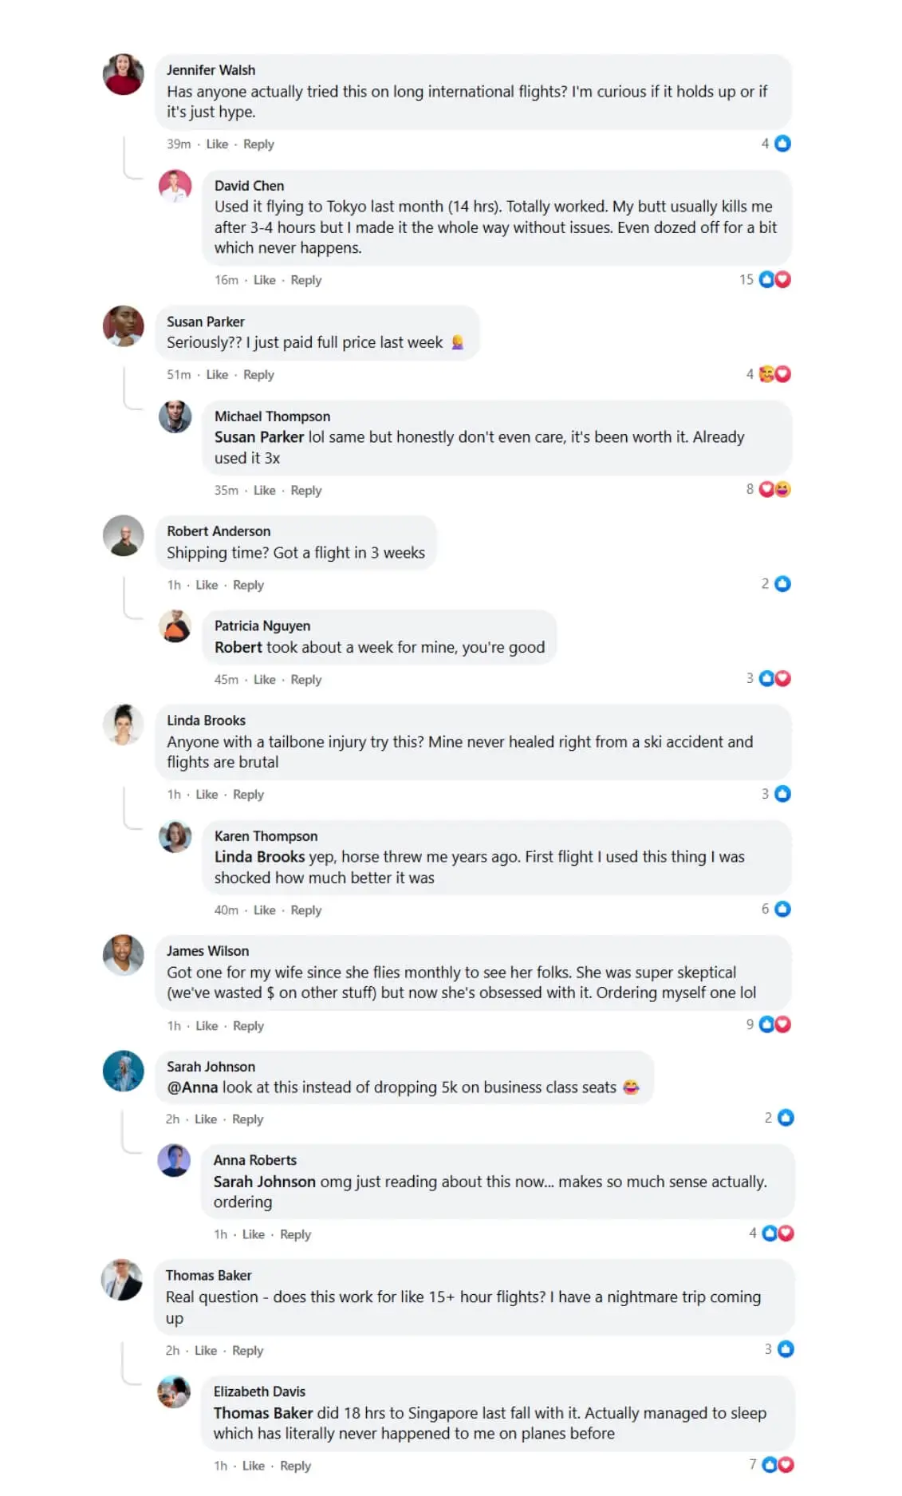
Task: Open the Anna Roberts name link
Action: coord(255,1160)
